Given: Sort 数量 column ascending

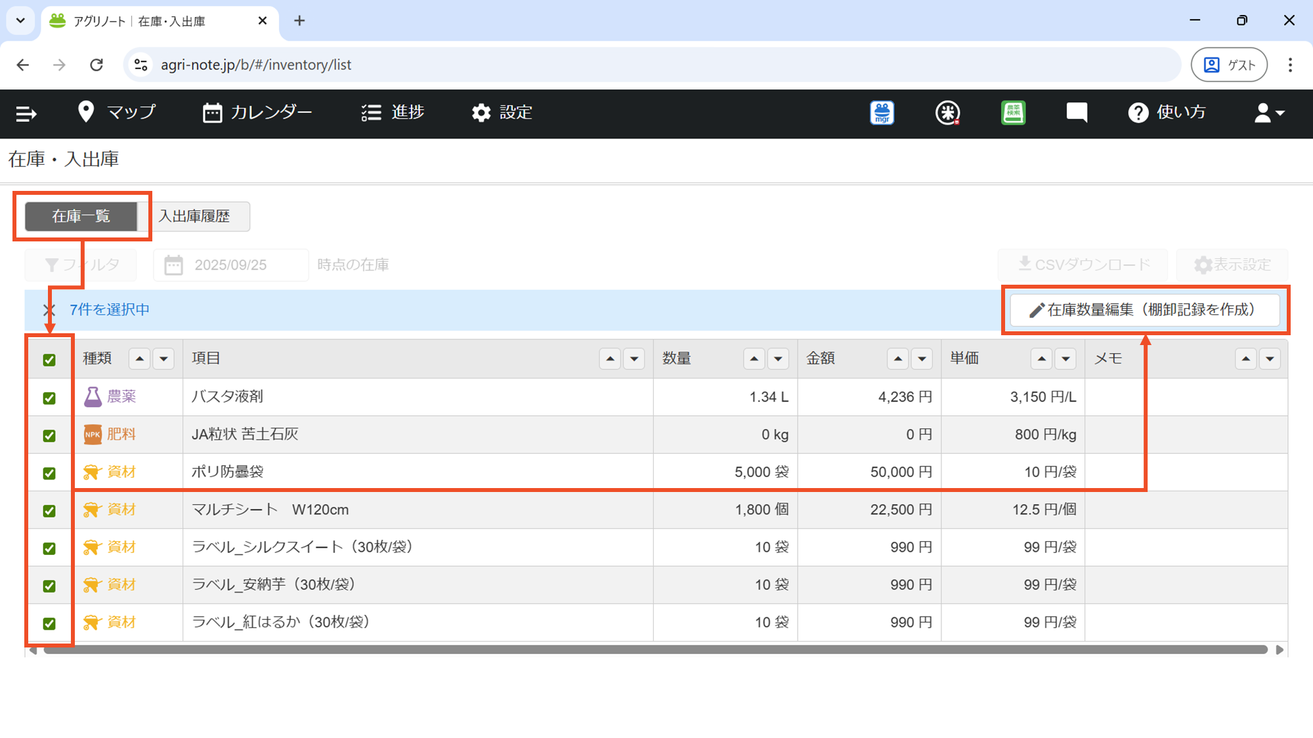Looking at the screenshot, I should click(754, 359).
